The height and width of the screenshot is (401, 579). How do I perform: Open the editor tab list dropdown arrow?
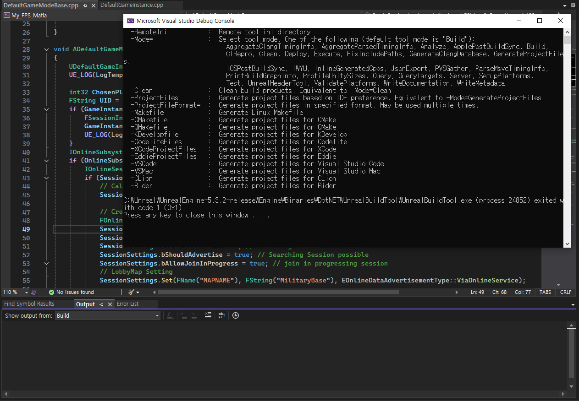[565, 5]
